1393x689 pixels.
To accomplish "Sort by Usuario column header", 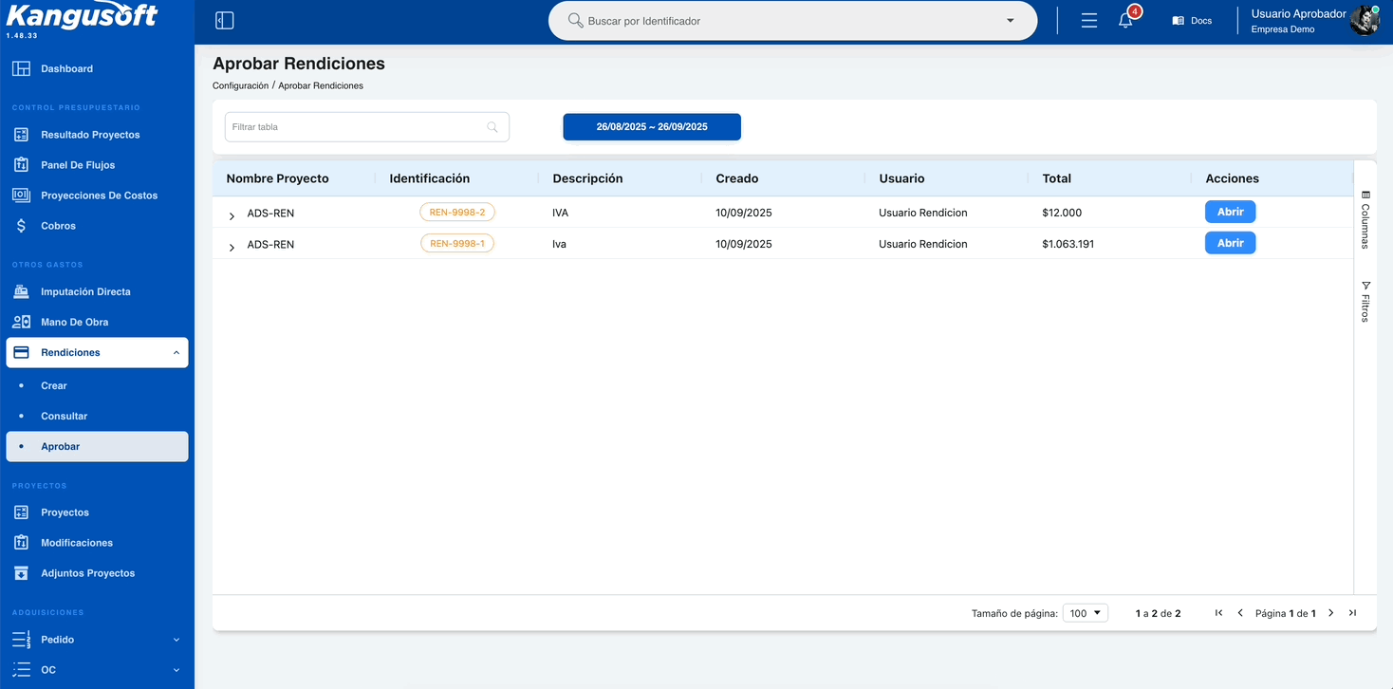I will pos(901,178).
